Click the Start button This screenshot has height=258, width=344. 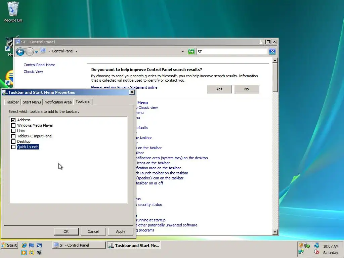pyautogui.click(x=9, y=245)
